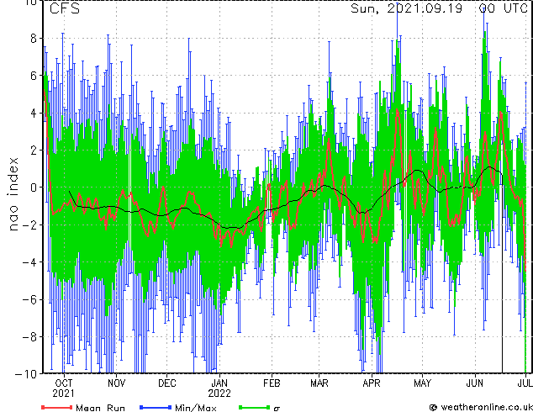
Task: Click the y-axis value 8
Action: point(34,38)
